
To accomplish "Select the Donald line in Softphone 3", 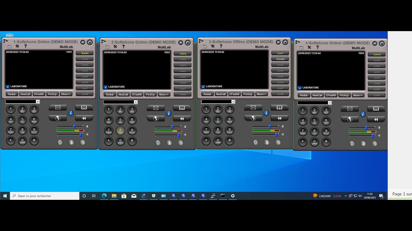I will (280, 59).
